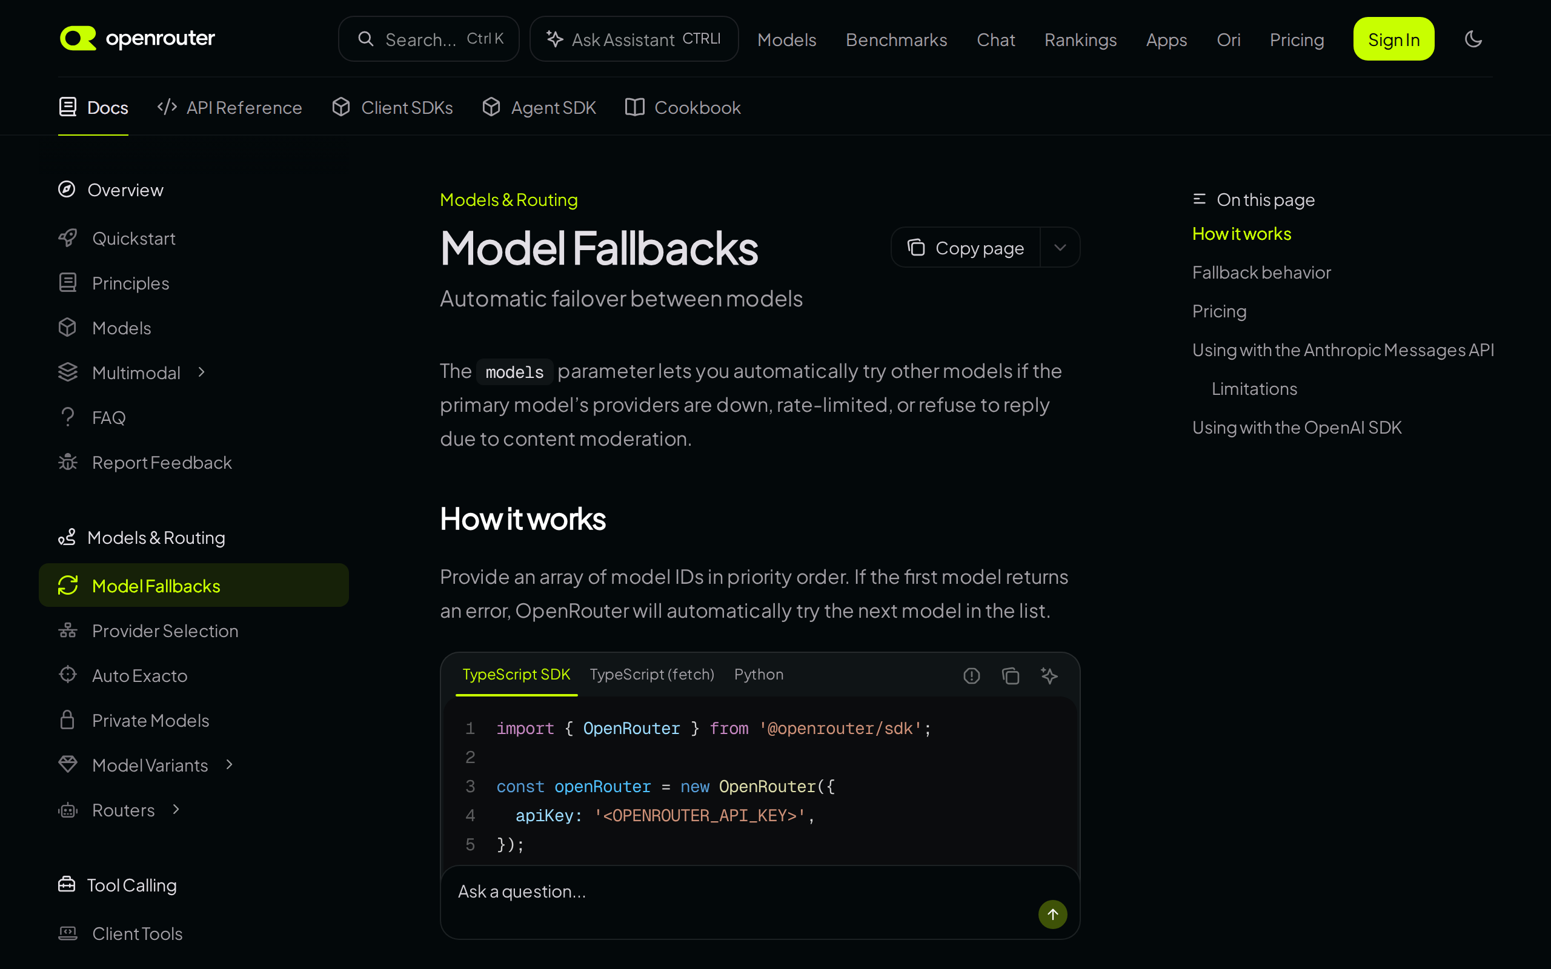Screen dimensions: 1551x969
Task: Click the copy icon in Copy page button
Action: pyautogui.click(x=916, y=247)
